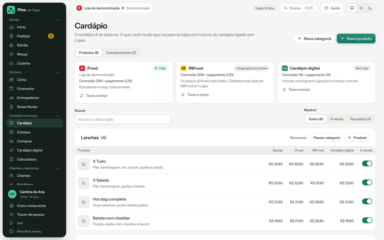The width and height of the screenshot is (384, 240).
Task: Filter by Pausados (0) products
Action: 361,119
